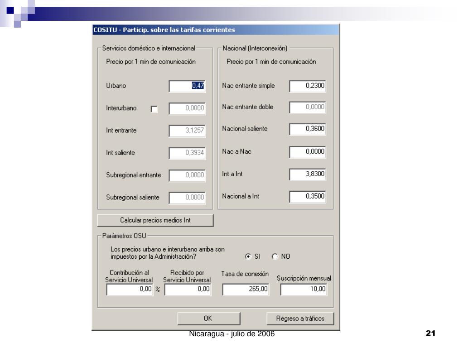Click the Int a Int field
This screenshot has width=464, height=348.
pyautogui.click(x=308, y=174)
